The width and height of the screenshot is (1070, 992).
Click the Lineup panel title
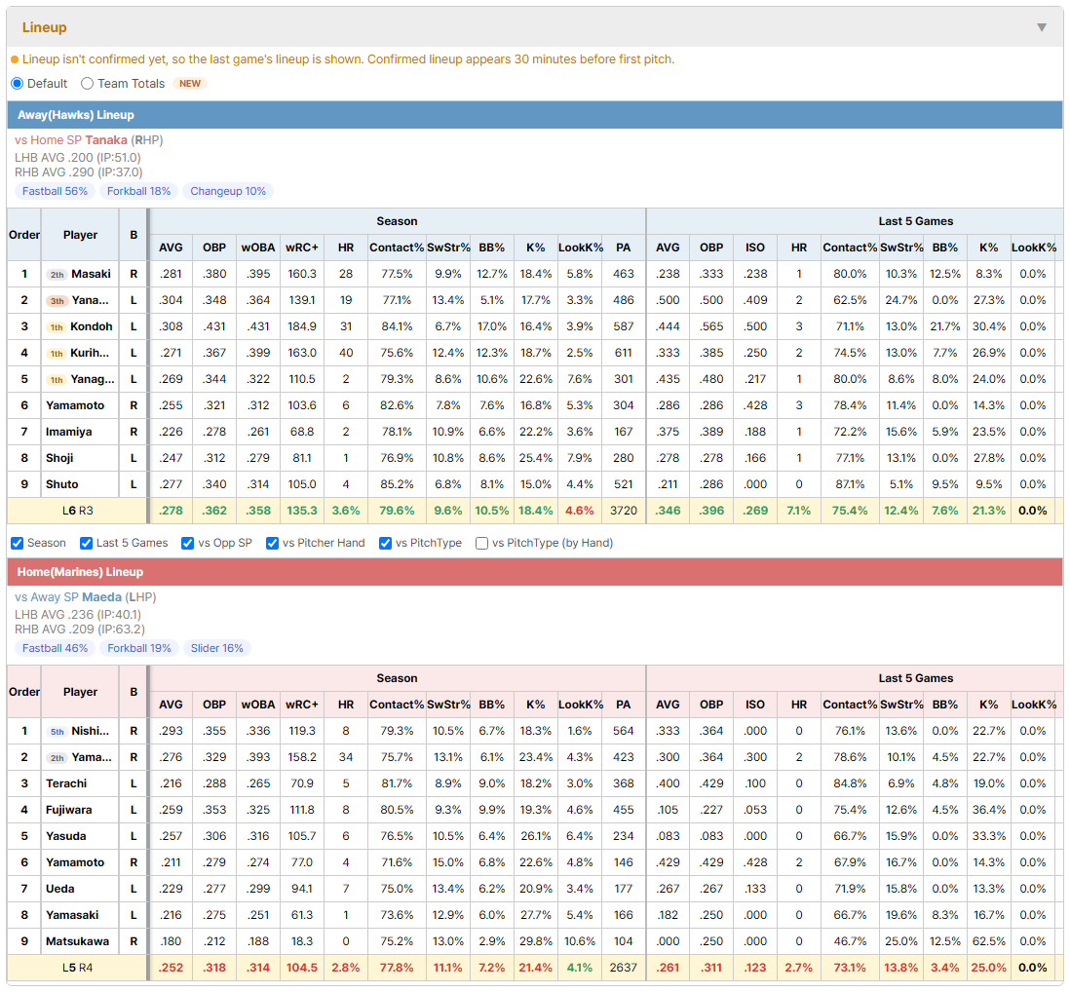pyautogui.click(x=45, y=27)
